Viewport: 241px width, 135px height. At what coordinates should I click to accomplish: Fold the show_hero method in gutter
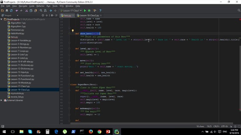69,34
